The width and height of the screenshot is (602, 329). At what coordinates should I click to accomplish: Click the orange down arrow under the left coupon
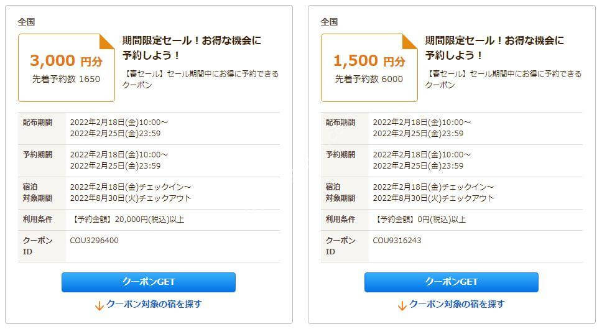pyautogui.click(x=99, y=305)
